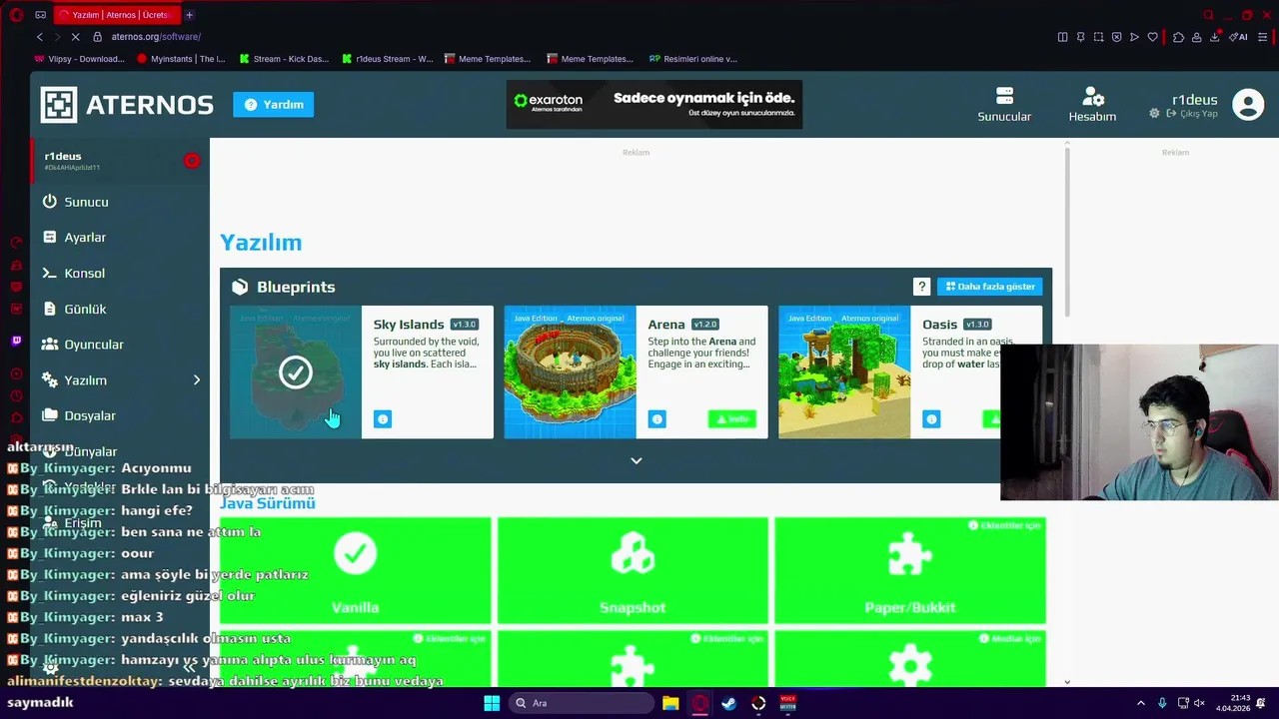
Task: Open Arena blueprint info icon
Action: click(656, 419)
